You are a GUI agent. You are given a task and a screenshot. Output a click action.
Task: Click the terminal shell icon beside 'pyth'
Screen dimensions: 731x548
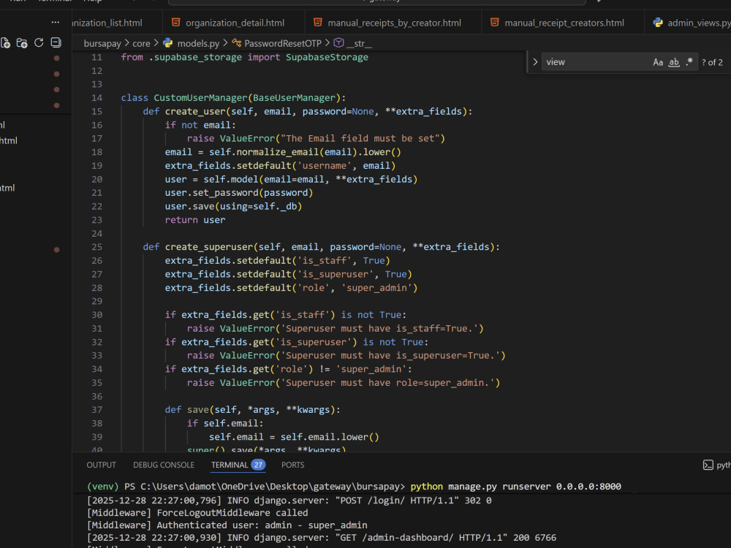tap(708, 465)
